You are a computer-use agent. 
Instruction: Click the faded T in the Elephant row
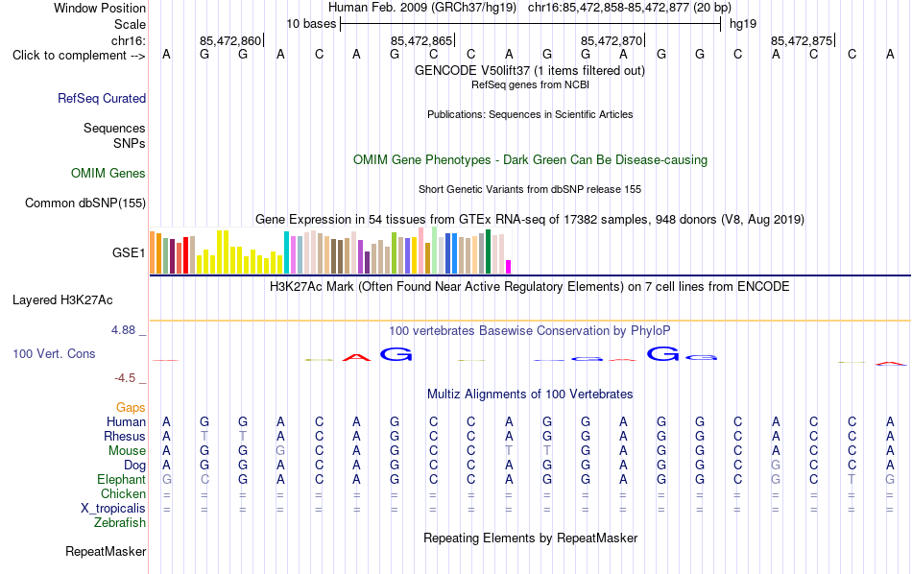pyautogui.click(x=852, y=480)
